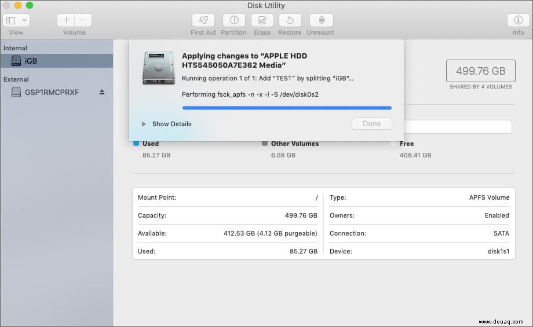The image size is (533, 327).
Task: Open the View sidebar toggle icon
Action: [11, 20]
